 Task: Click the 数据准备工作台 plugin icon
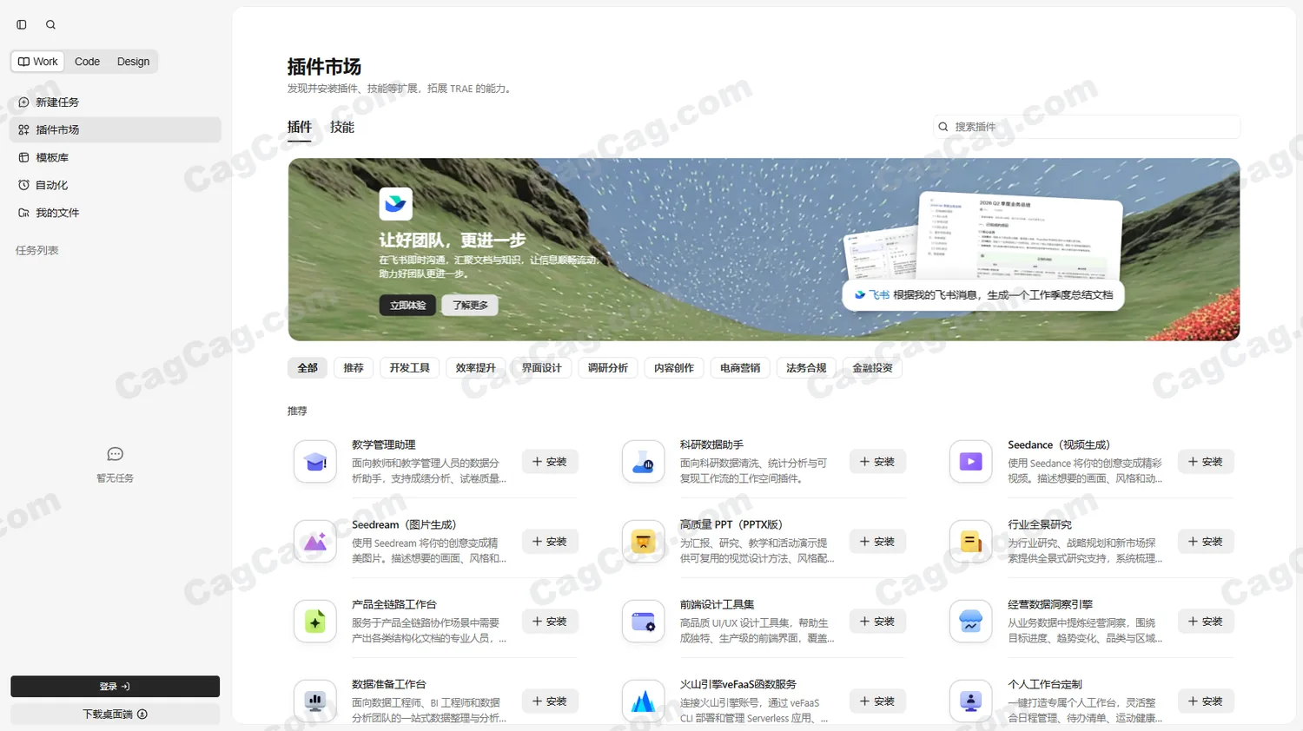315,701
